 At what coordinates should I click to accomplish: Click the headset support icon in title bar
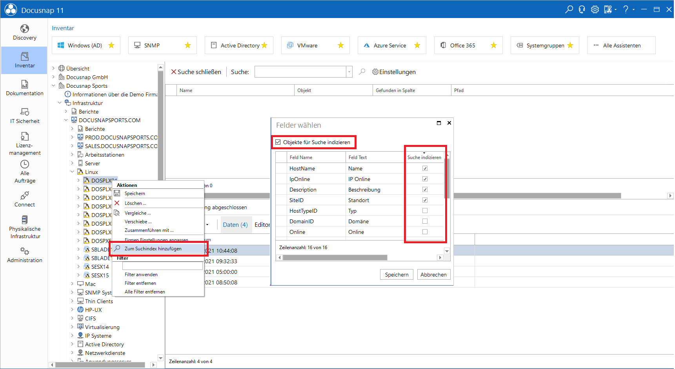click(x=582, y=9)
